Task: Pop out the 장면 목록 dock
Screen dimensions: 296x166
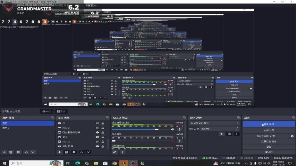Action: click(x=52, y=118)
